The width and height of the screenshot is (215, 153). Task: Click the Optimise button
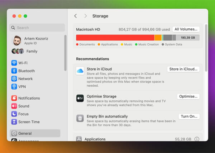188,96
